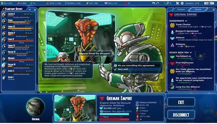Collapse the Issues With You section
Image resolution: width=217 pixels, height=124 pixels.
point(191,53)
